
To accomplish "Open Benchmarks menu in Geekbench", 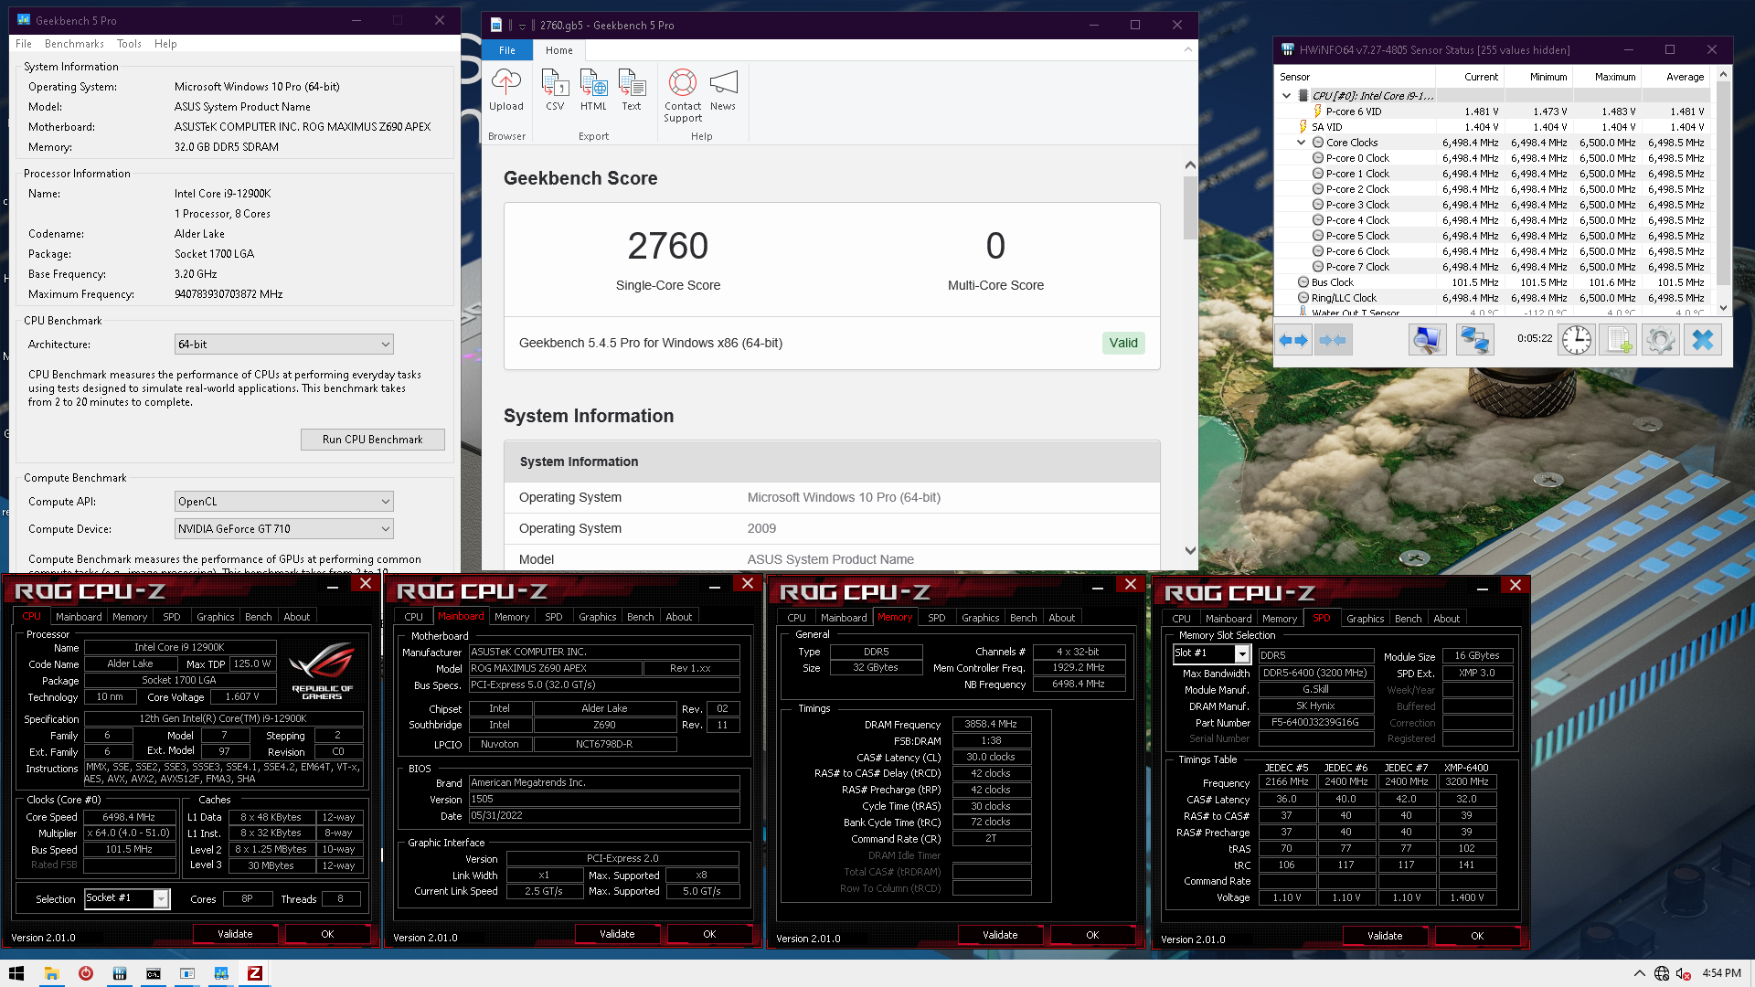I will pos(74,44).
